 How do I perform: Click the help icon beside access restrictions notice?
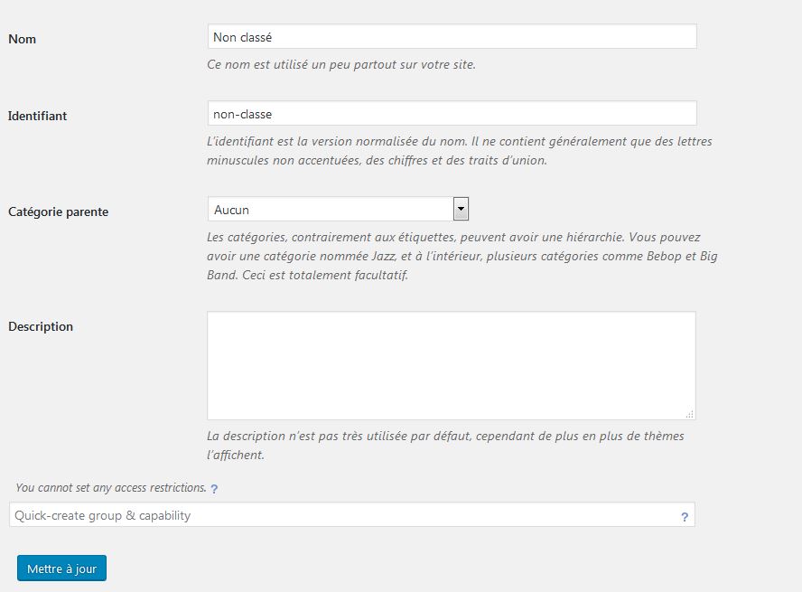tap(214, 489)
